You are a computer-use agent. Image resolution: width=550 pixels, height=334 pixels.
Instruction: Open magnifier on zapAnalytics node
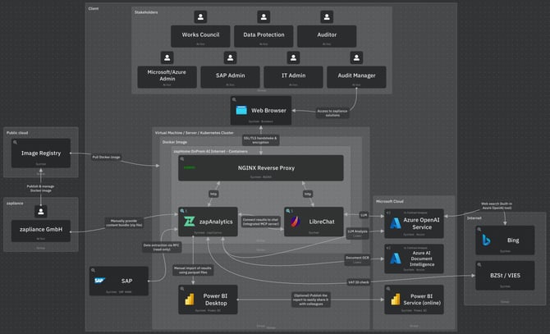[182, 211]
